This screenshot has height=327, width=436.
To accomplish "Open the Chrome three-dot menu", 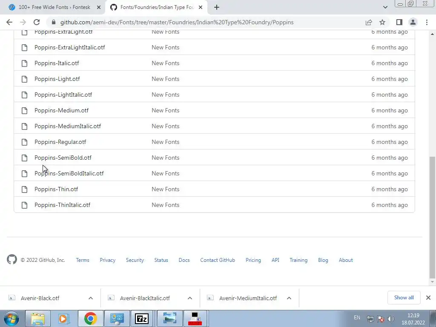I will coord(427,22).
